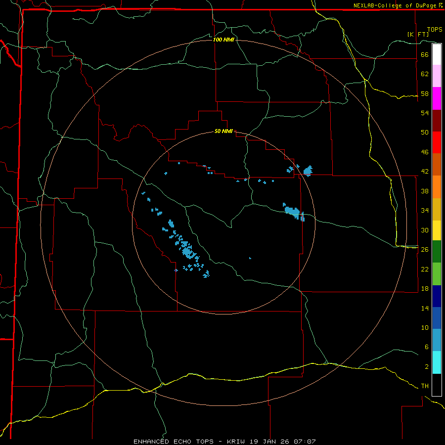The image size is (445, 445).
Task: Pick the magenta legend color swatch
Action: 437,98
